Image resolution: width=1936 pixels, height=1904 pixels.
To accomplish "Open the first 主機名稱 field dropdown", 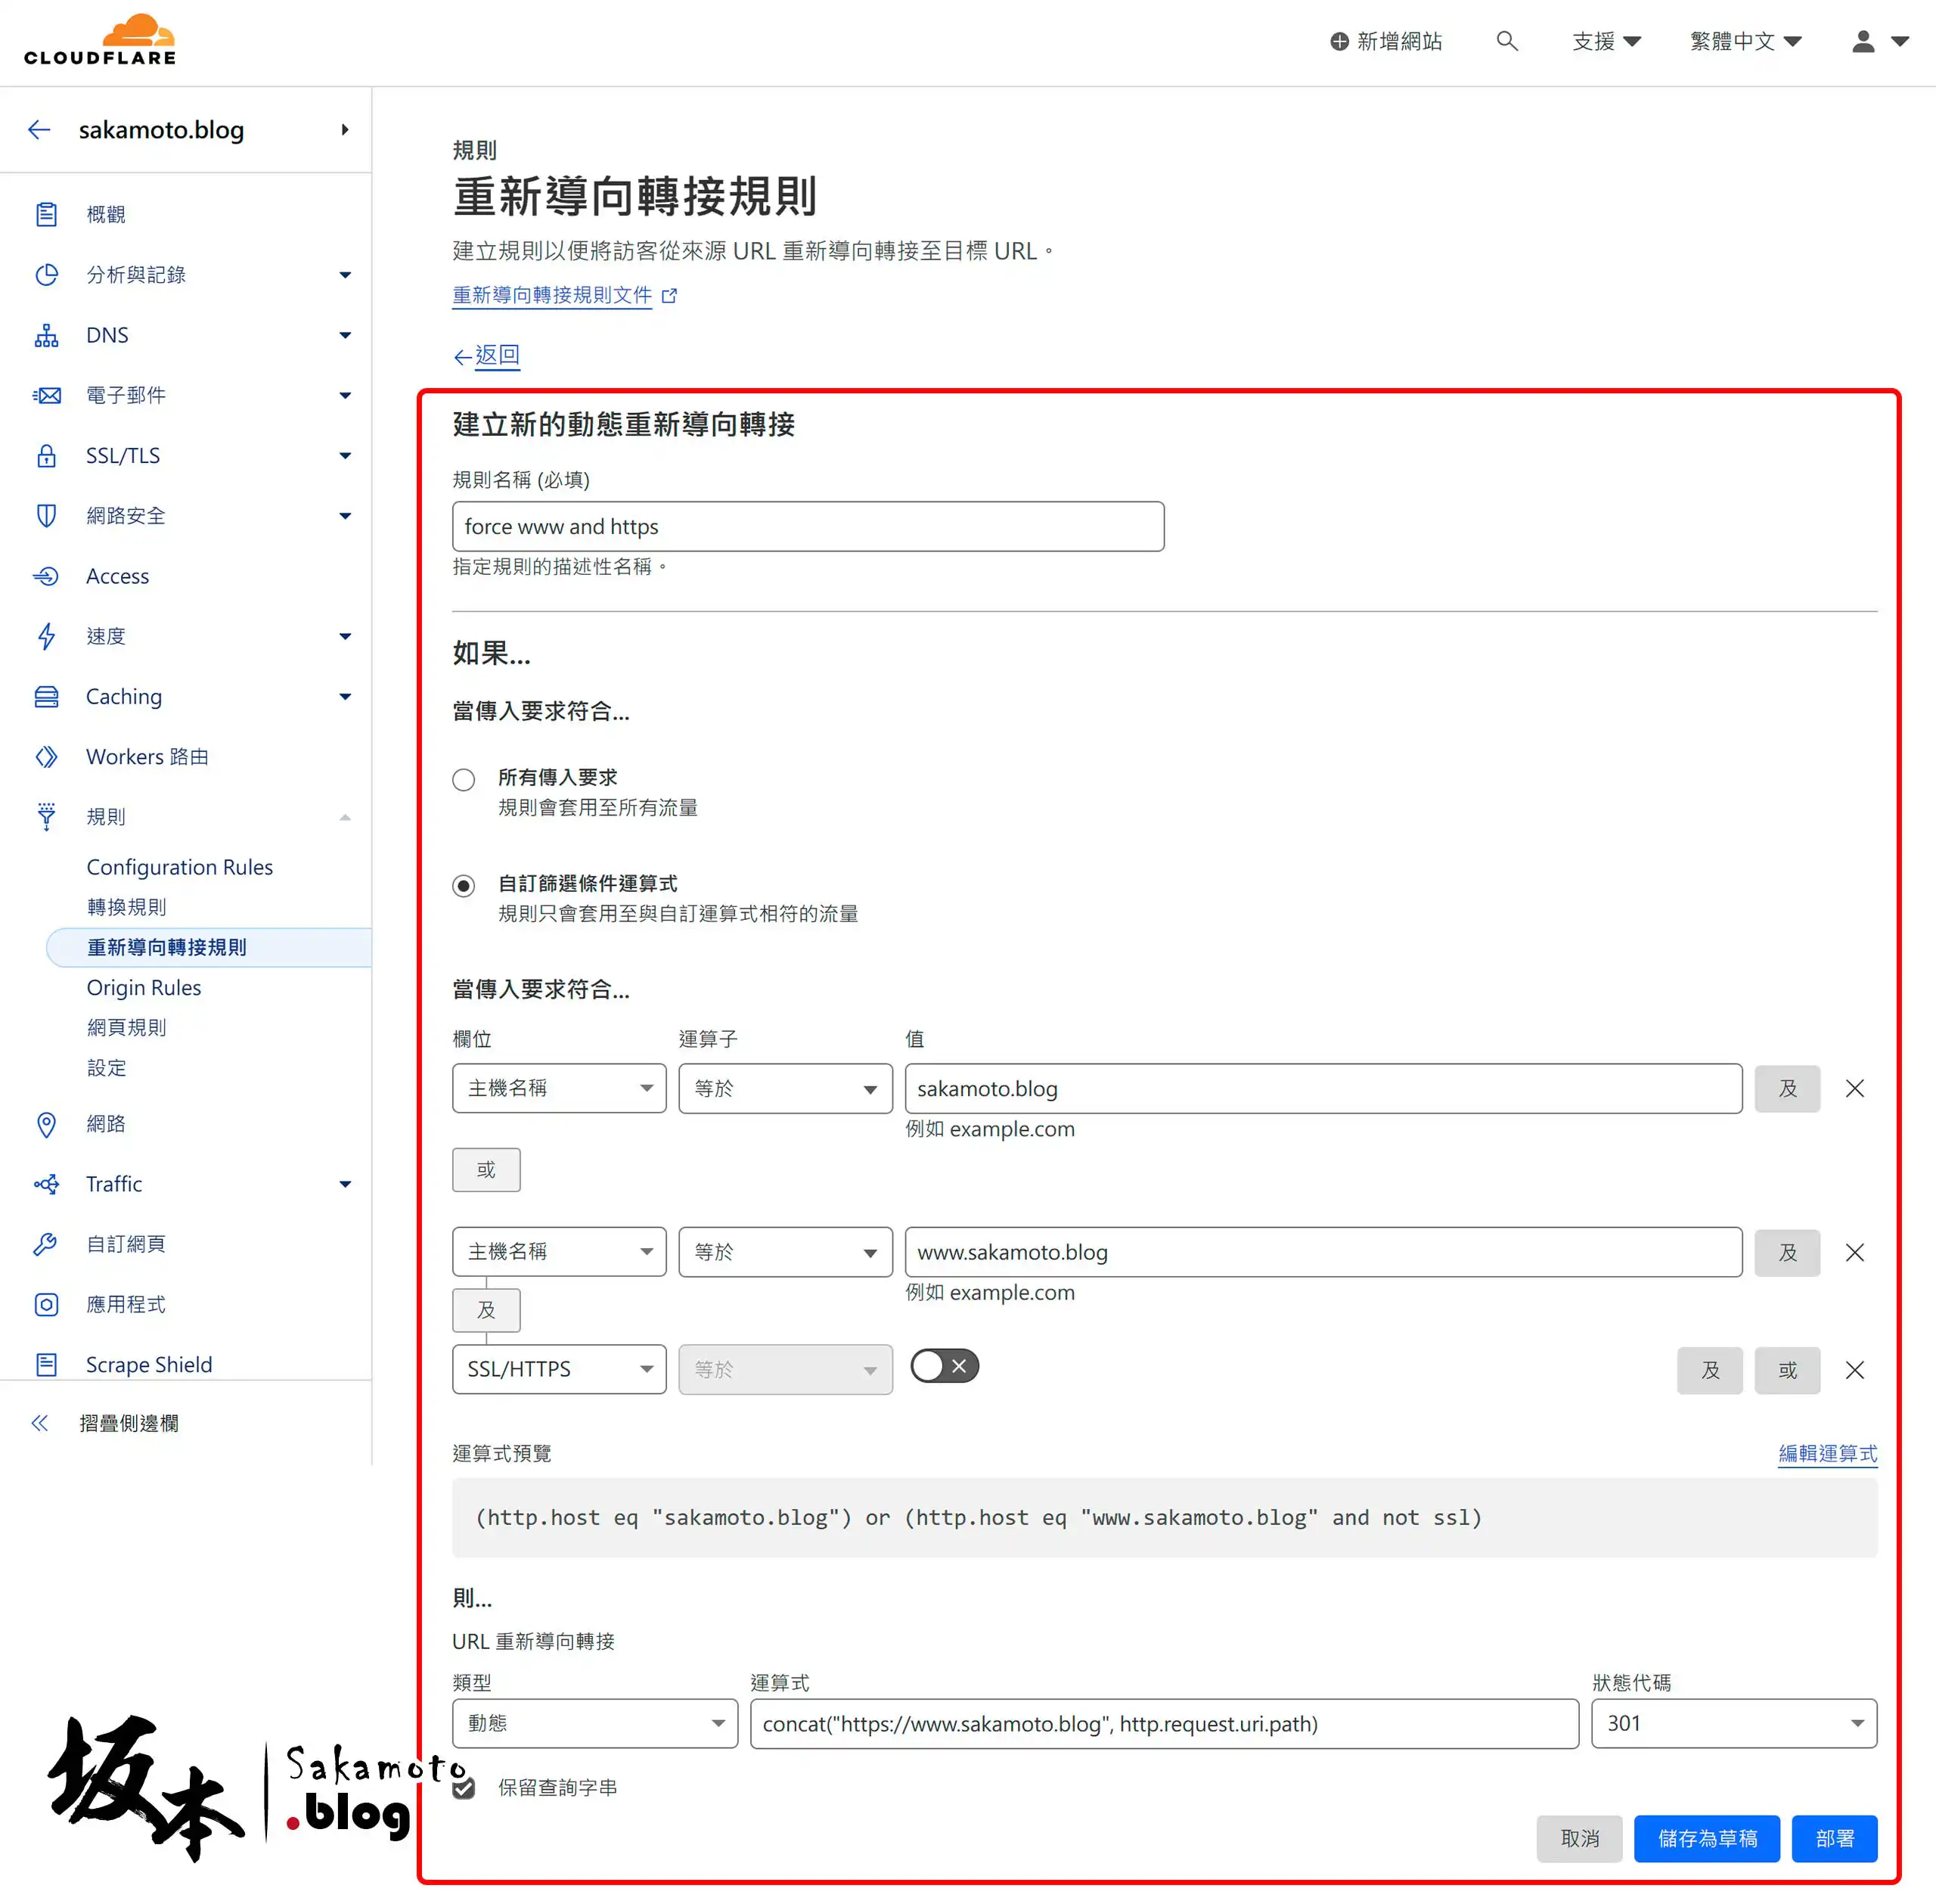I will pos(559,1088).
